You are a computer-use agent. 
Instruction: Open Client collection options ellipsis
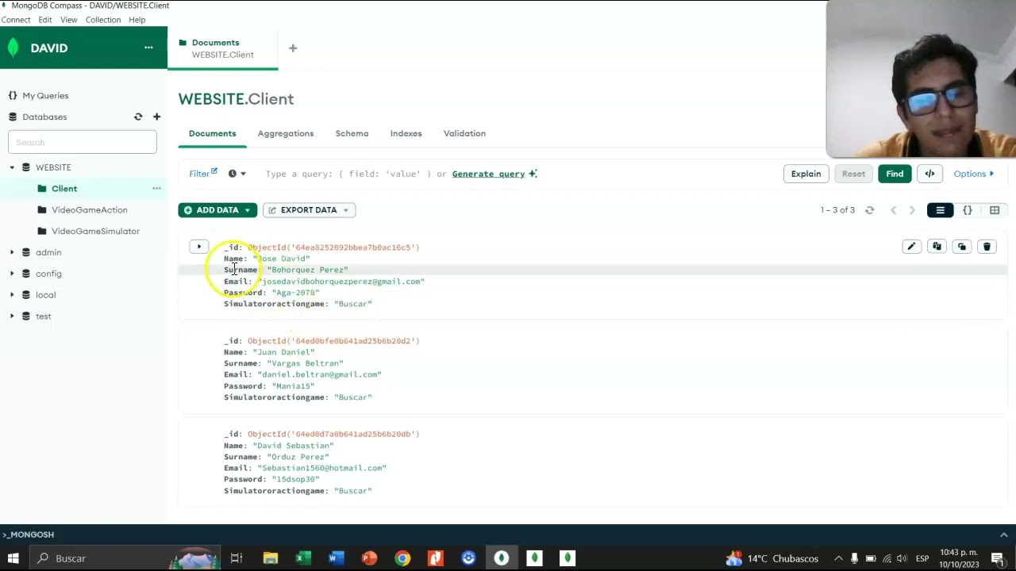click(156, 189)
